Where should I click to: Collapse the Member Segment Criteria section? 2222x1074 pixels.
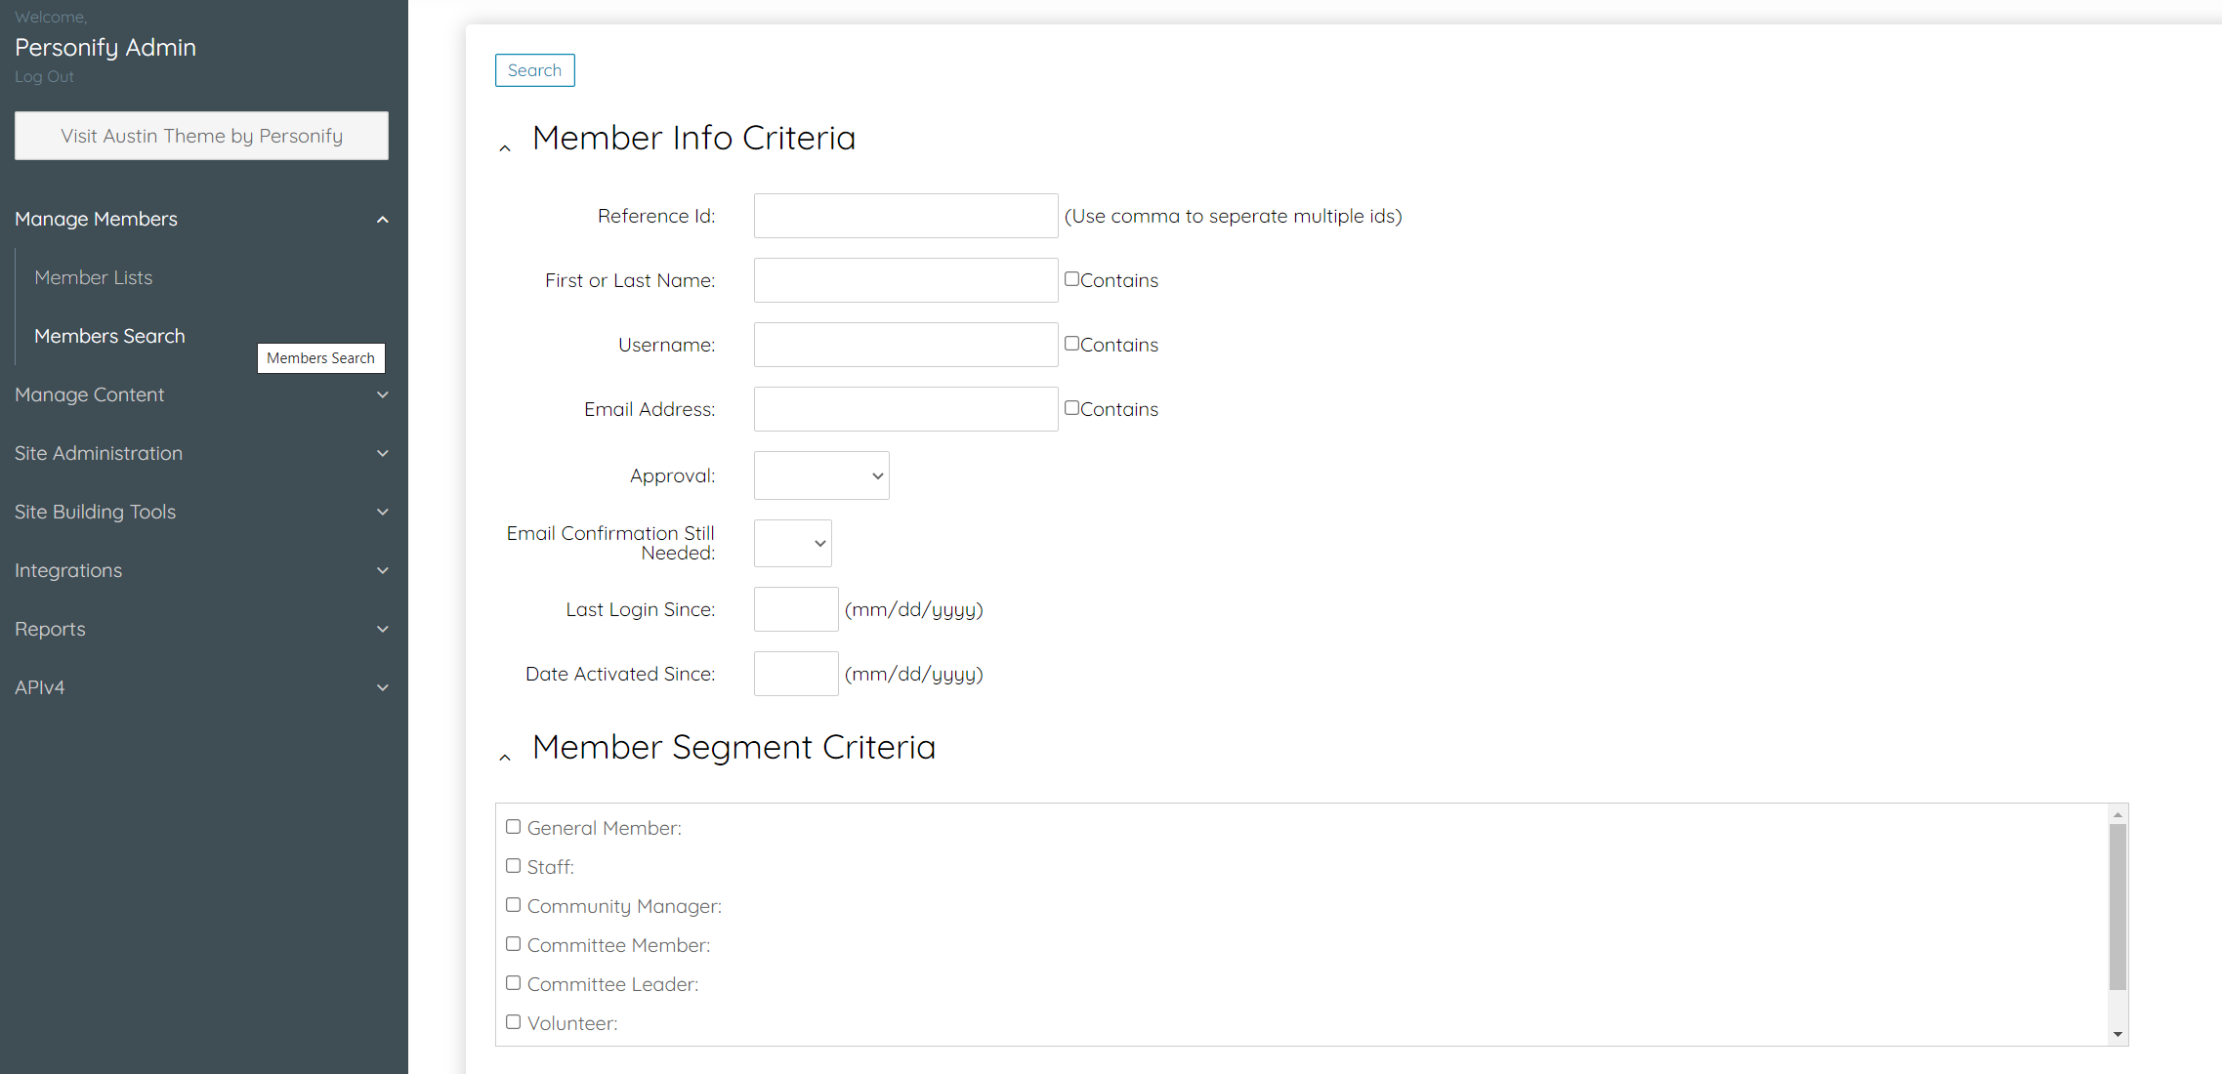tap(505, 758)
